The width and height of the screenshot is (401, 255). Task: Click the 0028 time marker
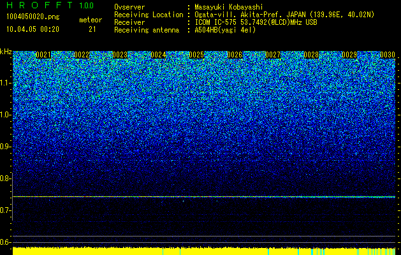[311, 55]
